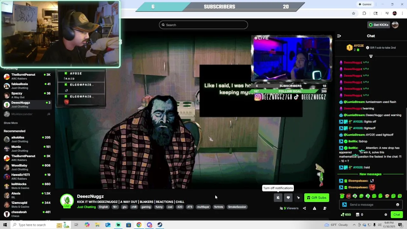The image size is (407, 229).
Task: Insert the red angry face emote
Action: (x=348, y=196)
